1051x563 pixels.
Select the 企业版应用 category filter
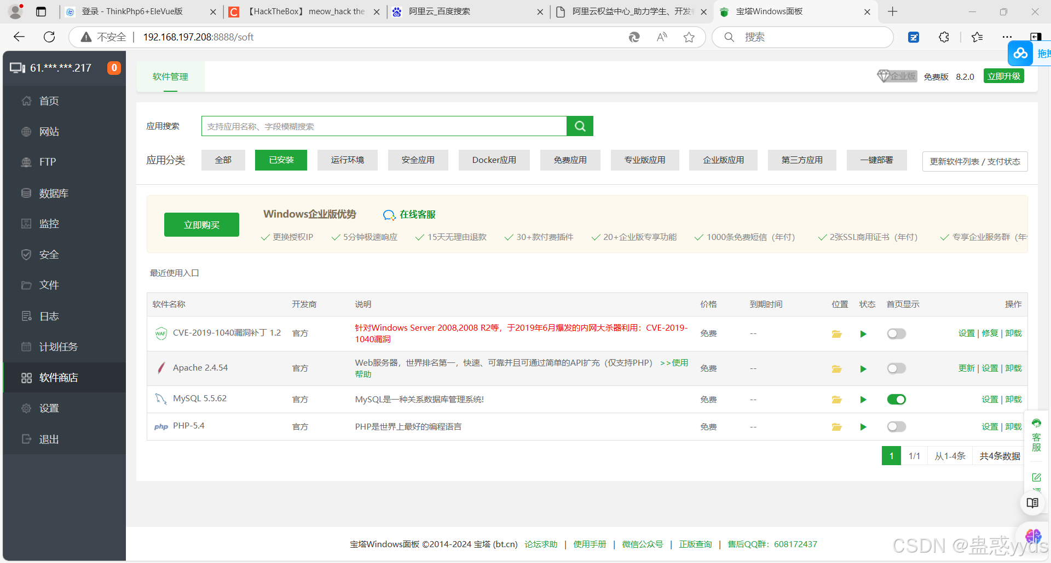(x=723, y=160)
